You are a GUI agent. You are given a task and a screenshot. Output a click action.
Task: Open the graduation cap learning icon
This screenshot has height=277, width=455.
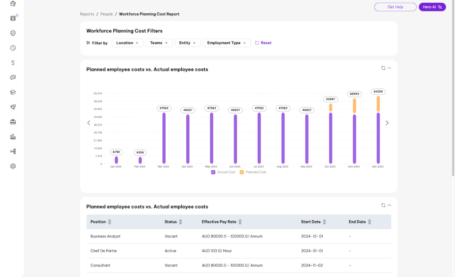(12, 92)
